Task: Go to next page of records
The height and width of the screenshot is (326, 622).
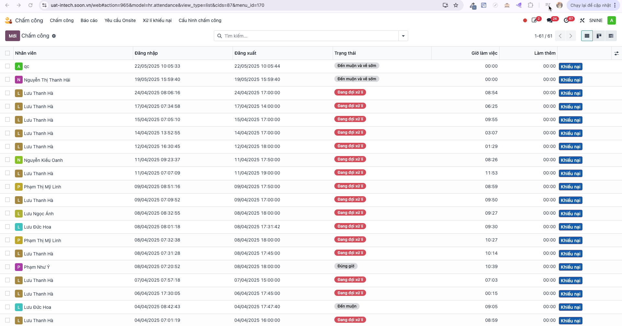Action: pos(571,36)
